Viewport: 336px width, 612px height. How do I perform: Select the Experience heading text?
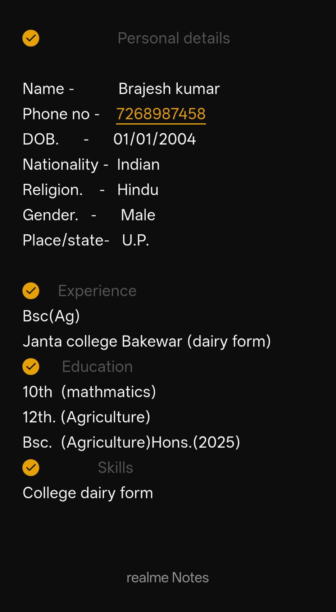[97, 291]
